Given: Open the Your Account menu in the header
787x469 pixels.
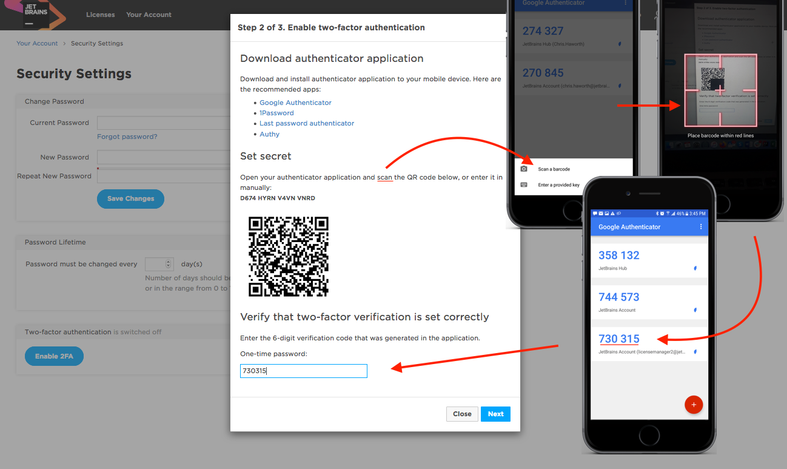Looking at the screenshot, I should [149, 15].
